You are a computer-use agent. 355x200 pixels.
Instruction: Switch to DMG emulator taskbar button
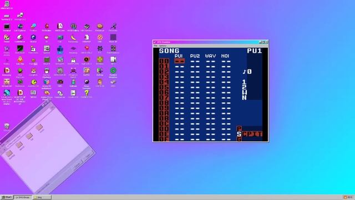[23, 198]
